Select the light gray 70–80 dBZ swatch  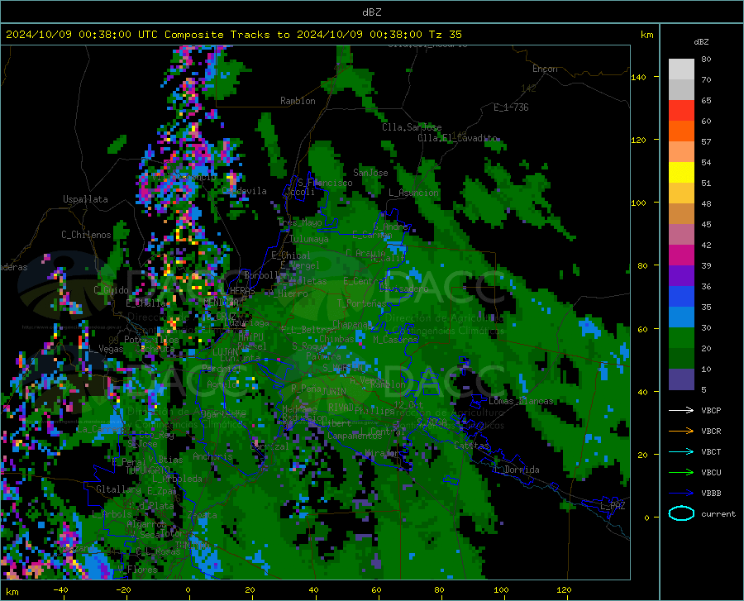click(x=681, y=69)
